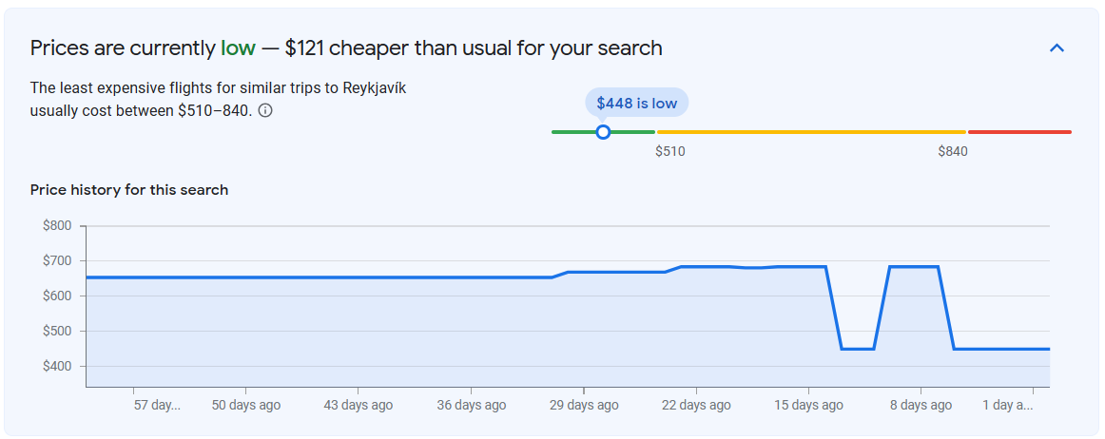The height and width of the screenshot is (439, 1105).
Task: Click the yellow typical-price range bar
Action: [x=811, y=132]
